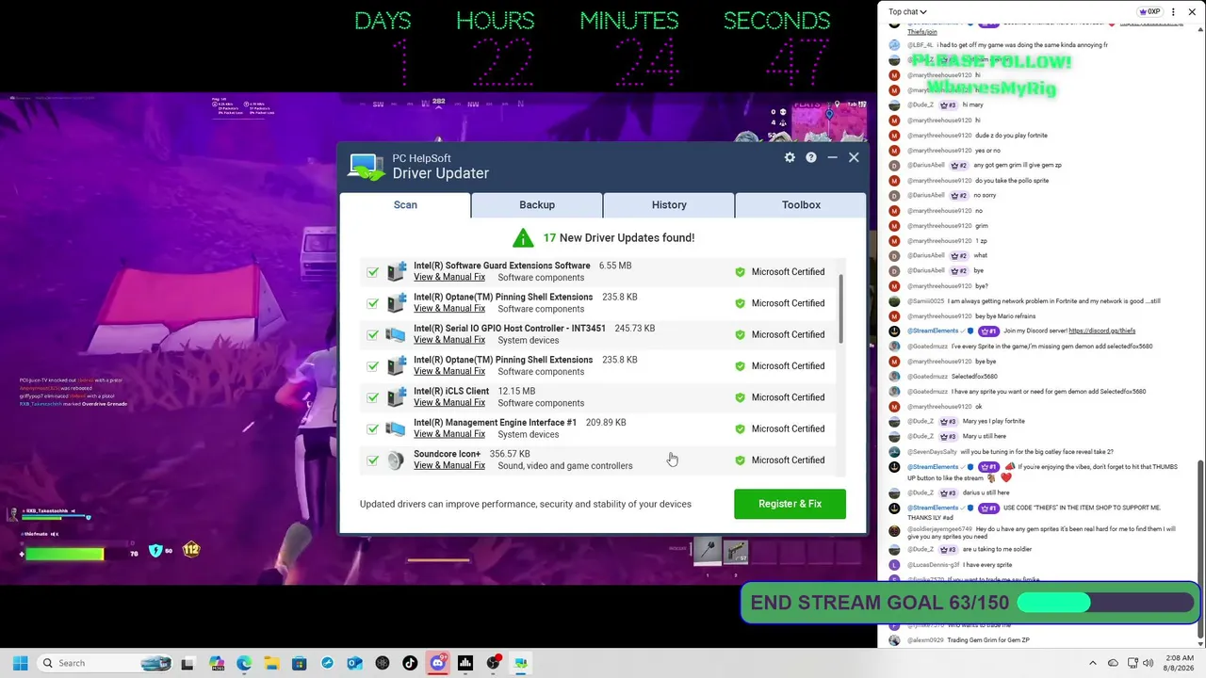Uncheck Intel Software Guard Extensions Software driver

(x=373, y=272)
